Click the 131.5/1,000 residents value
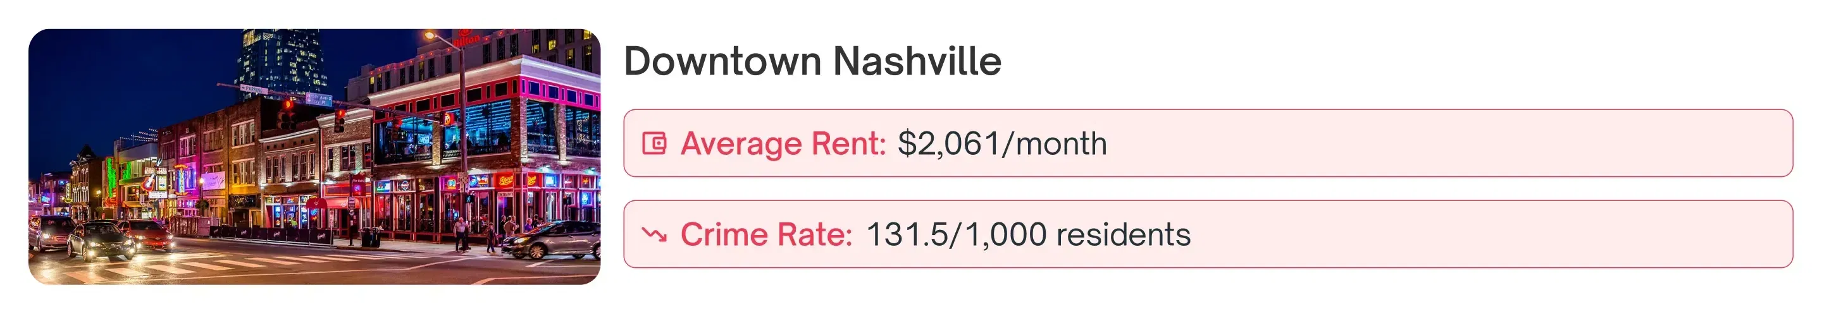This screenshot has height=314, width=1822. [x=1027, y=234]
